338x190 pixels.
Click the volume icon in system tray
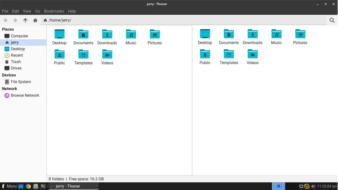313,186
